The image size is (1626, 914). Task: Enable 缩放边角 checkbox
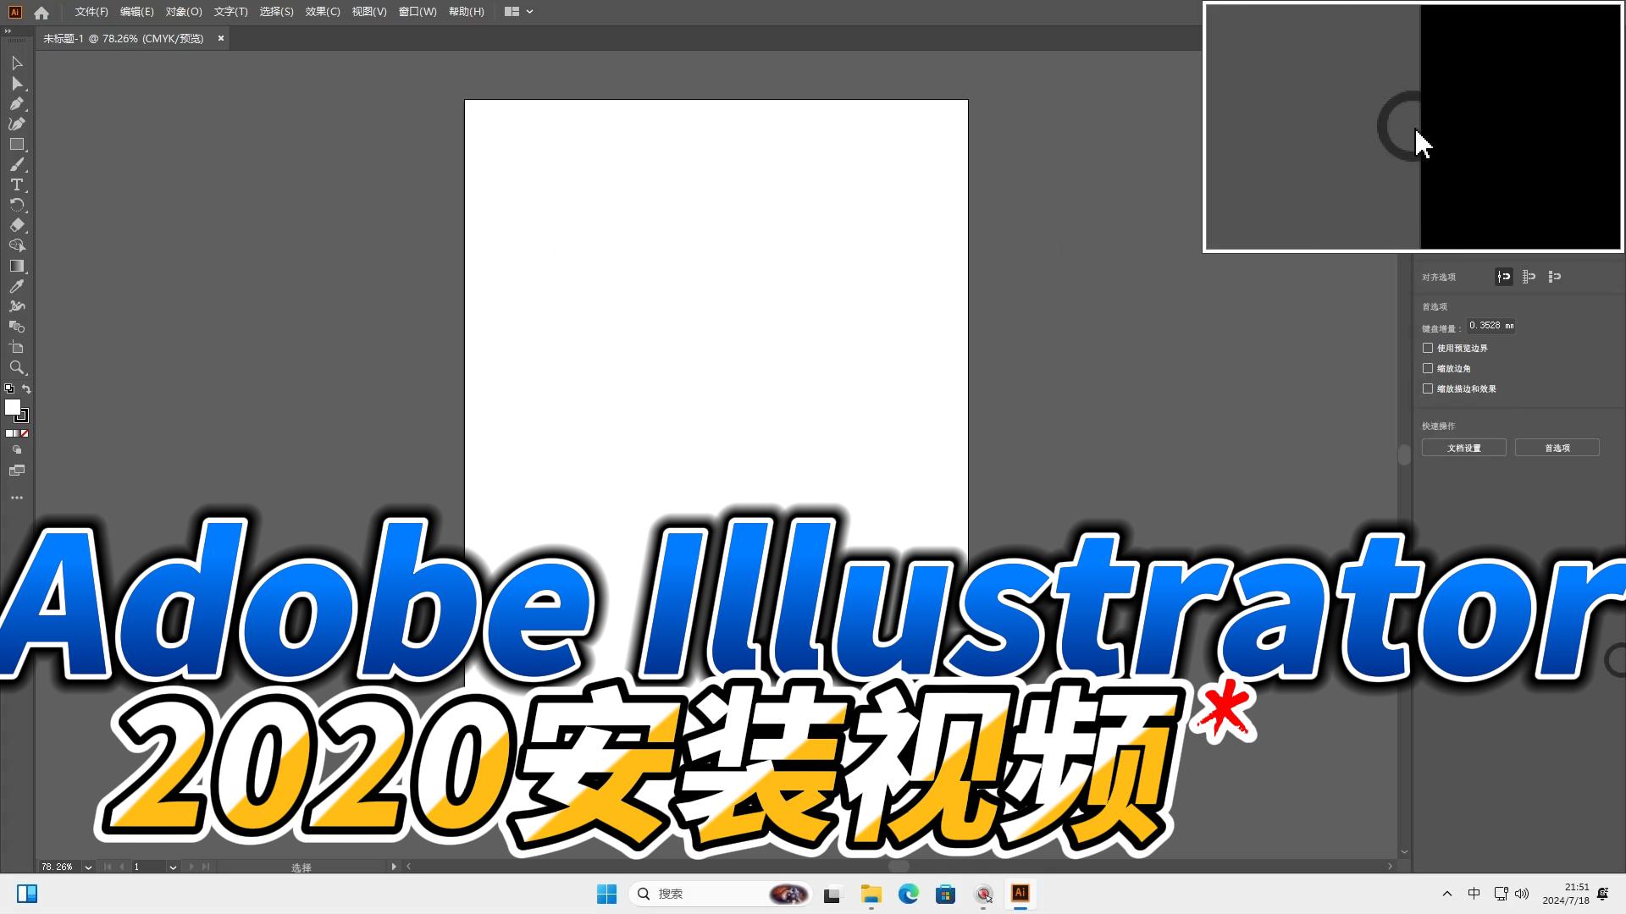tap(1428, 368)
